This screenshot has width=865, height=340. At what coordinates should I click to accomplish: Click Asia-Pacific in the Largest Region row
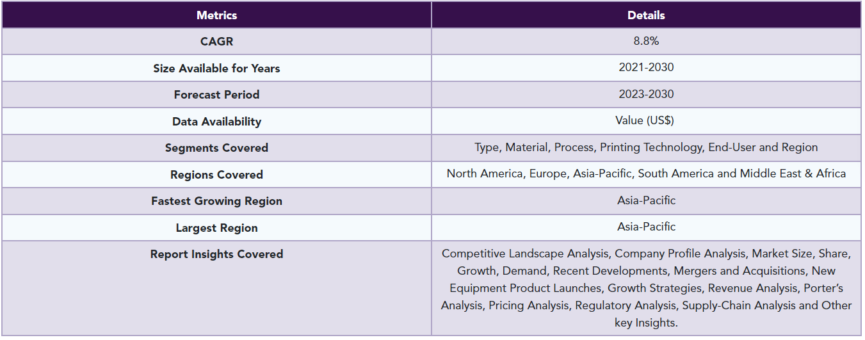pyautogui.click(x=646, y=227)
